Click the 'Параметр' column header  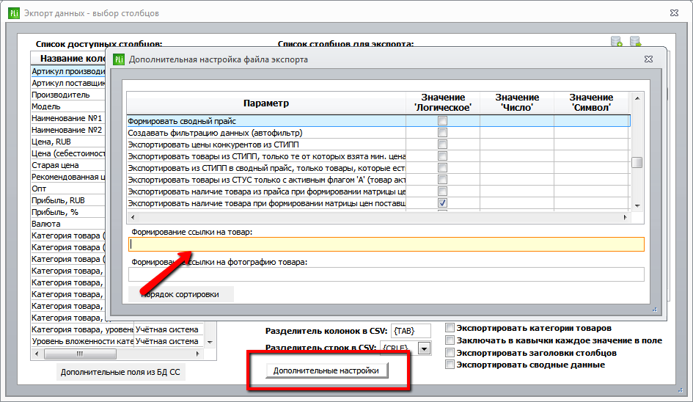266,103
